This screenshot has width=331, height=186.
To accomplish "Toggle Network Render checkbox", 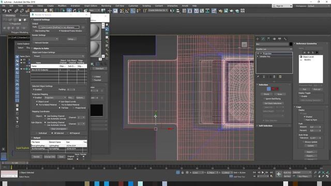I will 34,43.
